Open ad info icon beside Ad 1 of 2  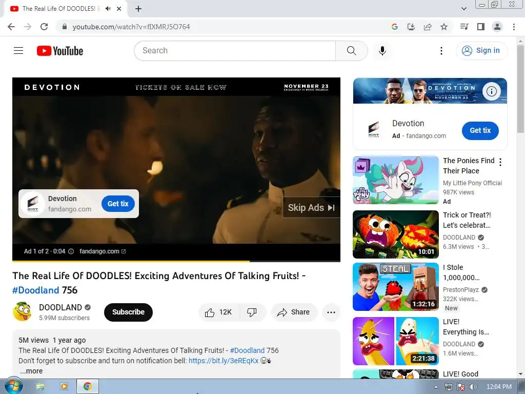pyautogui.click(x=71, y=251)
